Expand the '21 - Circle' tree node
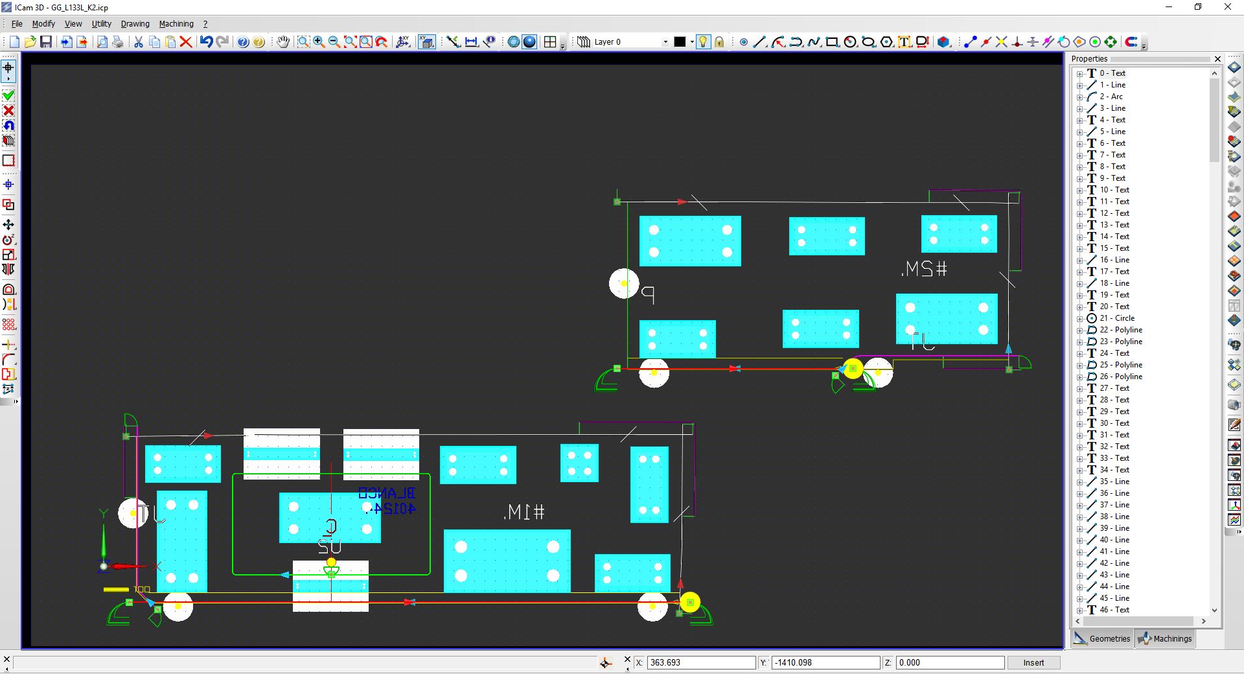The height and width of the screenshot is (674, 1244). click(x=1079, y=319)
